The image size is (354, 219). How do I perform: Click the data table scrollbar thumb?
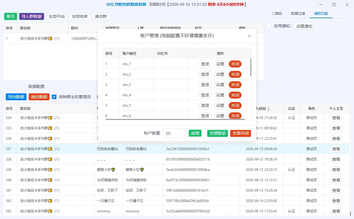350,214
